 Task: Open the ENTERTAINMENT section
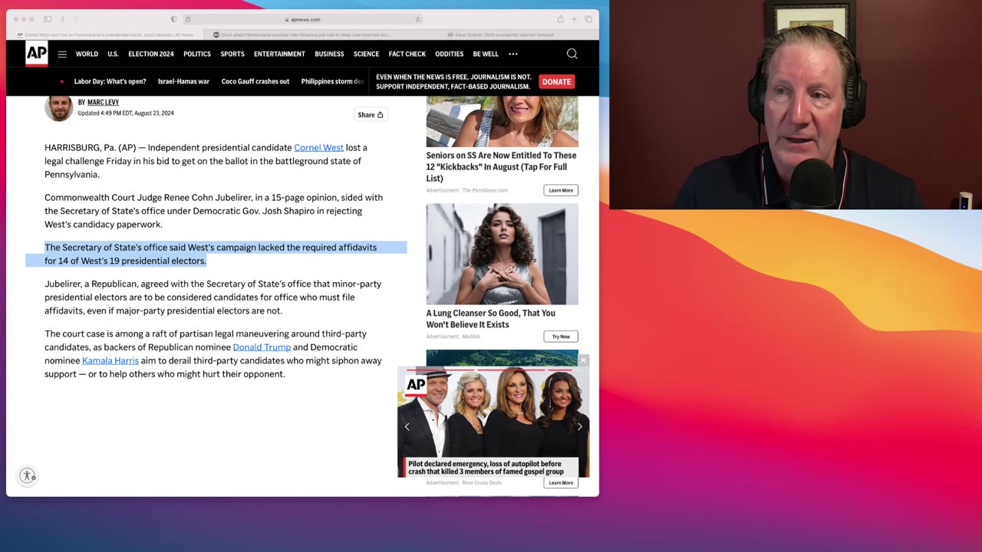[279, 54]
